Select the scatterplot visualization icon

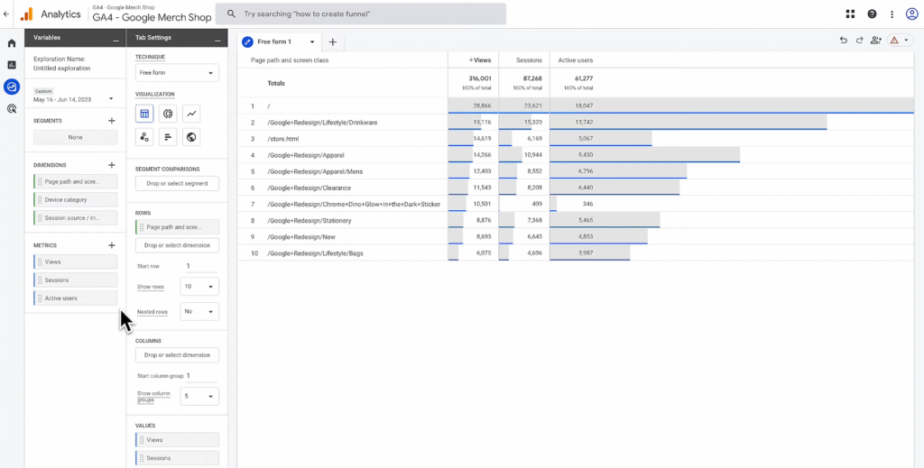(144, 137)
